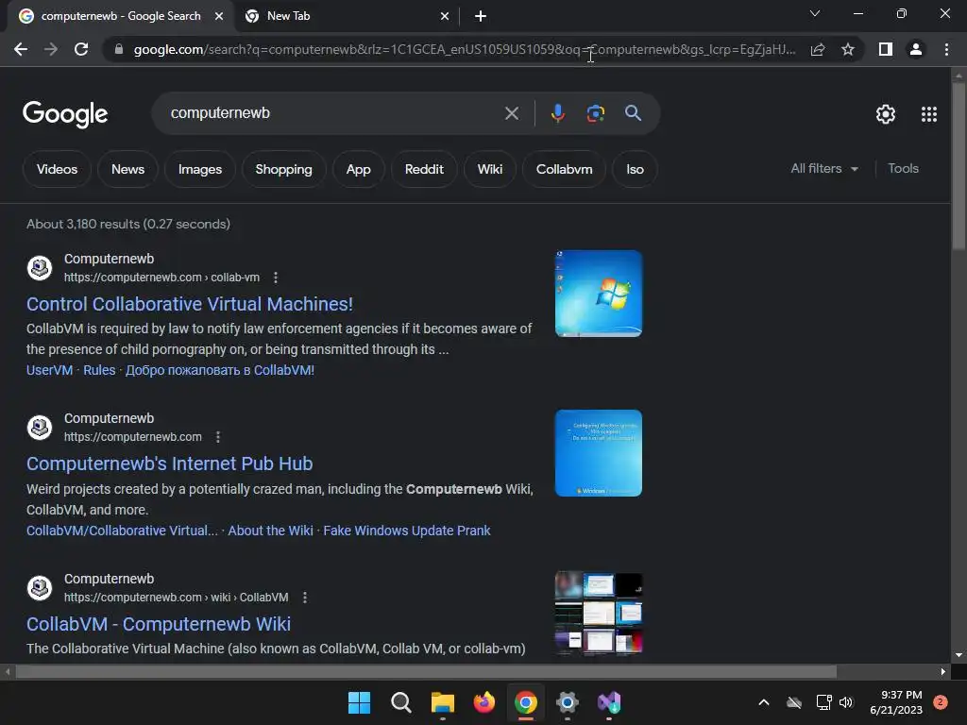Image resolution: width=967 pixels, height=725 pixels.
Task: Clear the search box text
Action: coord(512,113)
